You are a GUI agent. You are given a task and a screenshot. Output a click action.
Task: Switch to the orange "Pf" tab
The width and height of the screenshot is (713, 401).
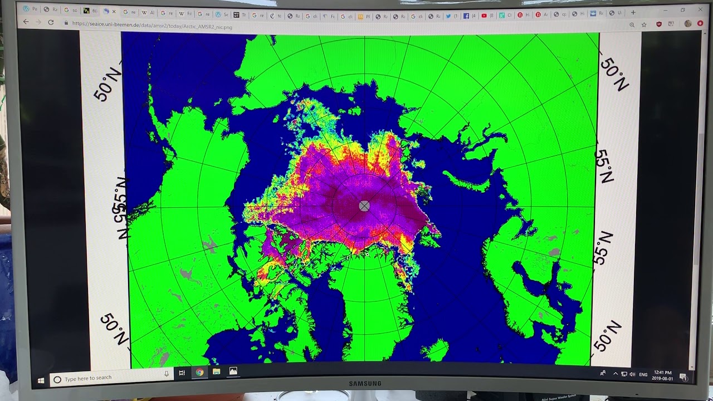pyautogui.click(x=364, y=17)
